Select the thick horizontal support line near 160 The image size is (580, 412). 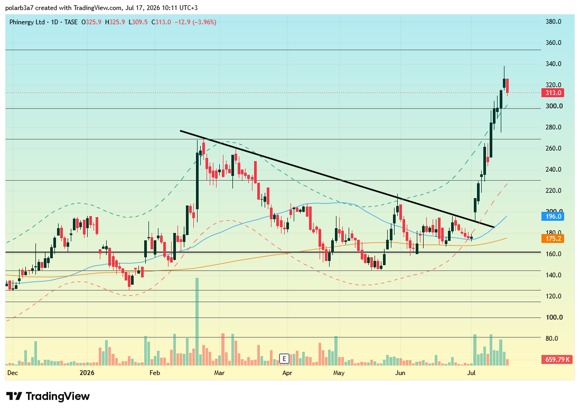(x=273, y=252)
